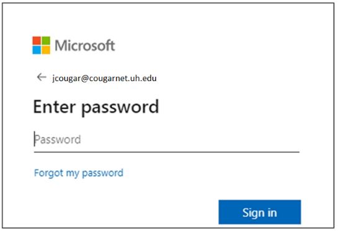Click the yellow square of Microsoft logo

[46, 50]
